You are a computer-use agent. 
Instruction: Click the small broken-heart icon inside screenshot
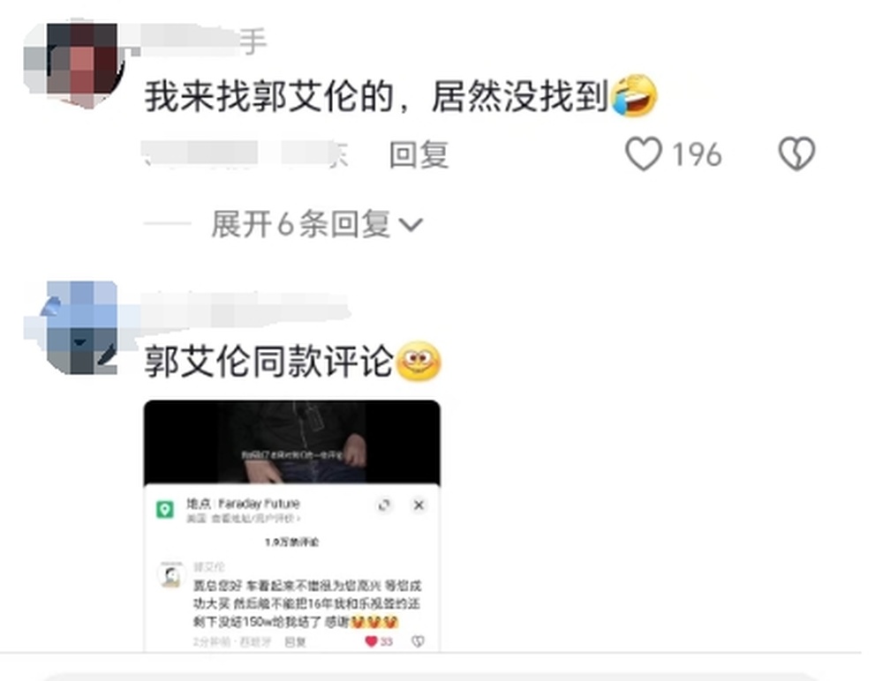tap(418, 641)
